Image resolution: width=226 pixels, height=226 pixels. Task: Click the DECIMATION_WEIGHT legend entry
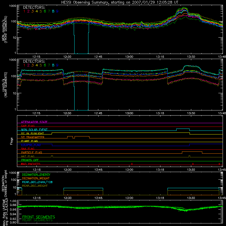[x=36, y=179]
